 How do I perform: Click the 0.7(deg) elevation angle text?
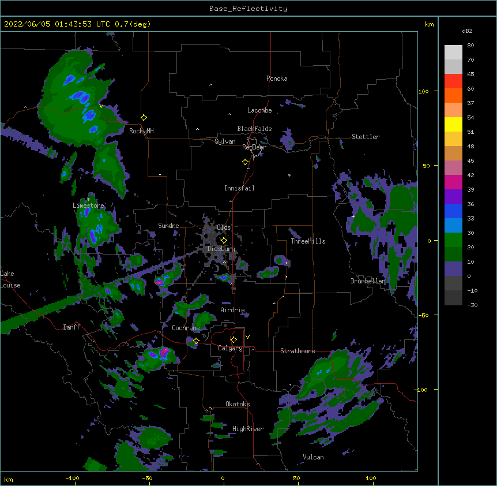(133, 24)
